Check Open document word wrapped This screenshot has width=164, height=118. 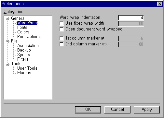[61, 29]
